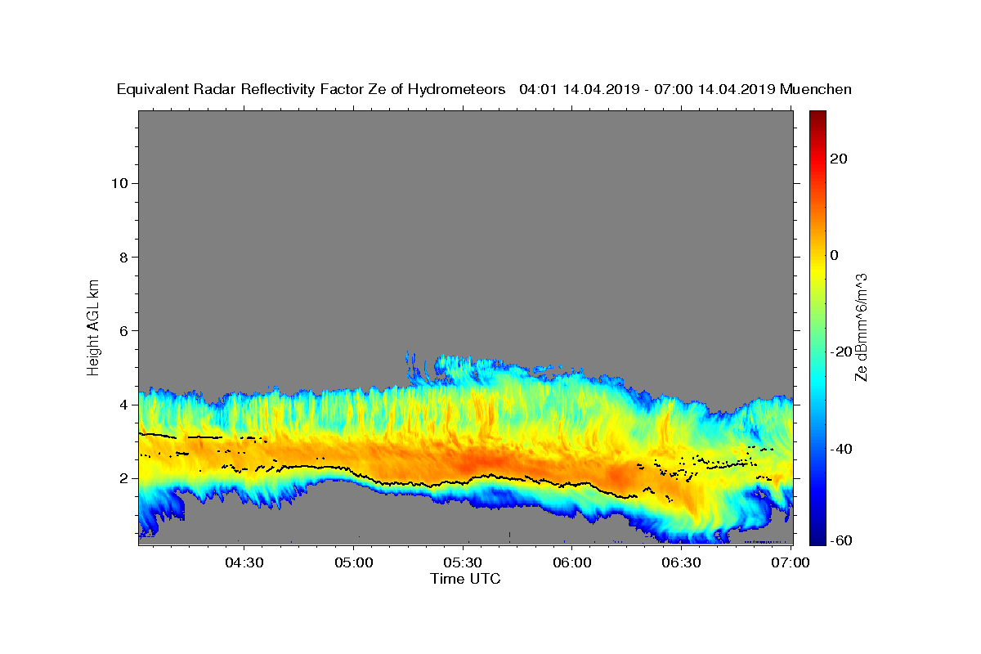The image size is (981, 654).
Task: Click the height tick label '4'
Action: tap(123, 405)
